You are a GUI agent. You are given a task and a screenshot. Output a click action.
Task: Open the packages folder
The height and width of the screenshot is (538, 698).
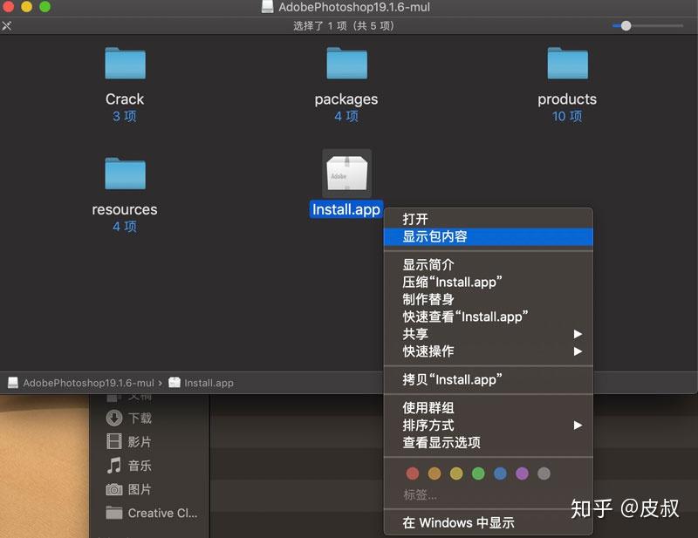(346, 64)
